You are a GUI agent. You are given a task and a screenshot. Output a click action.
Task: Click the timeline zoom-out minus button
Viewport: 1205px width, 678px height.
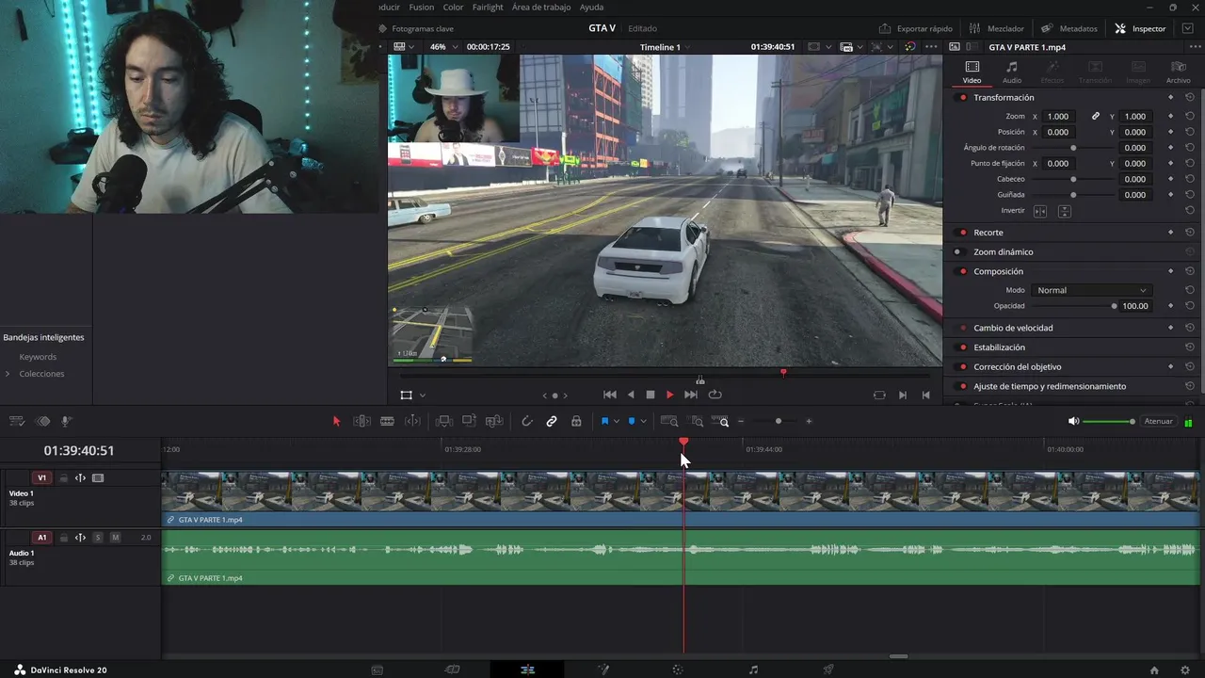pos(741,421)
